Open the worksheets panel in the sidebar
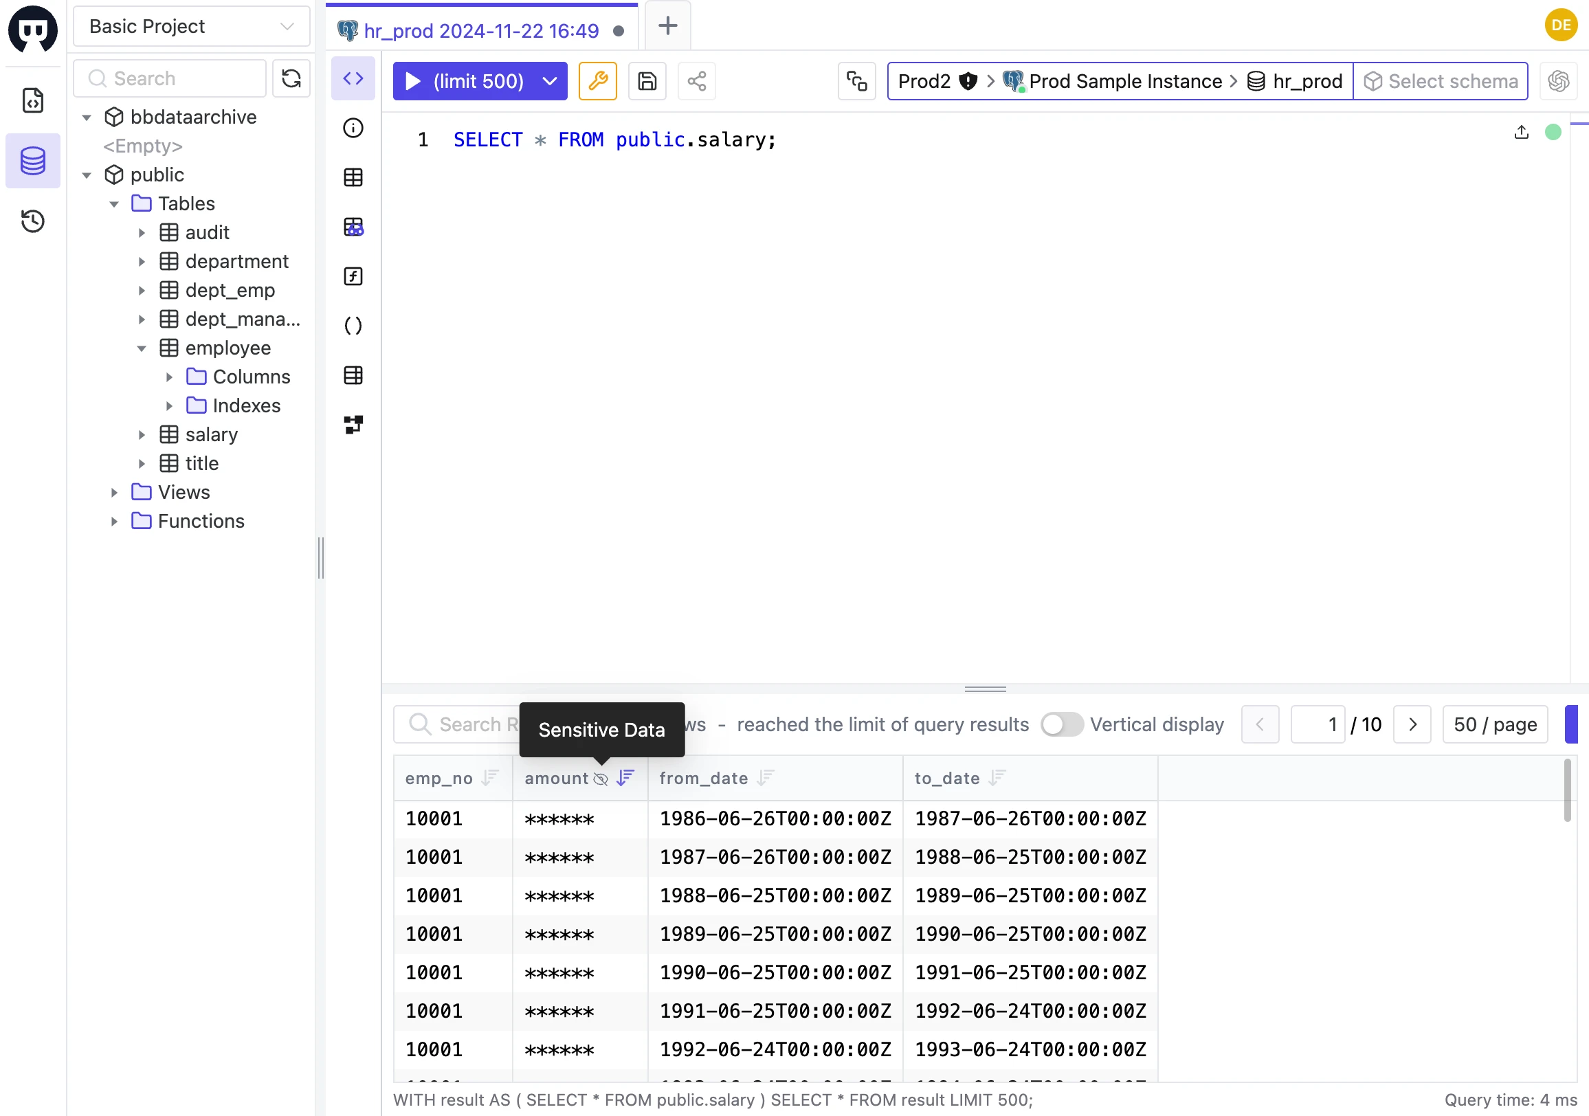1589x1116 pixels. [33, 101]
